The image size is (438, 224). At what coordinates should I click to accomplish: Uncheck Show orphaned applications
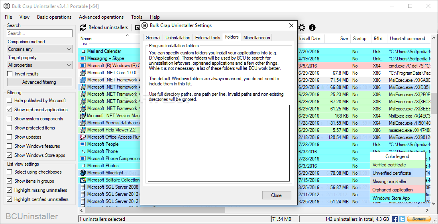[10, 110]
